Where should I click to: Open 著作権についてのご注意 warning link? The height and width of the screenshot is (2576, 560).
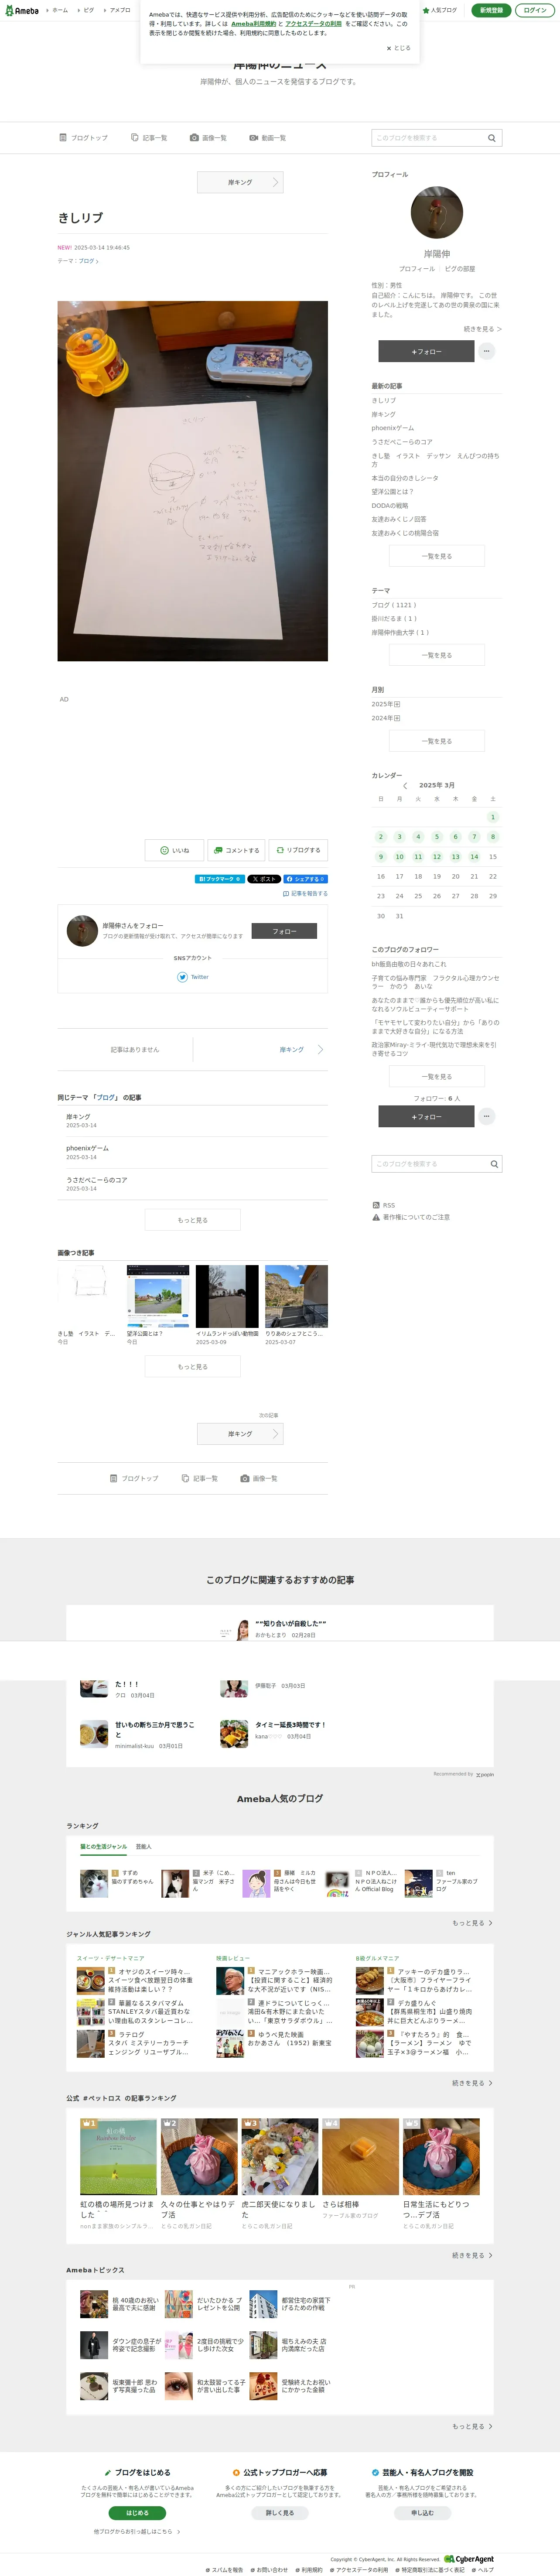(411, 1217)
